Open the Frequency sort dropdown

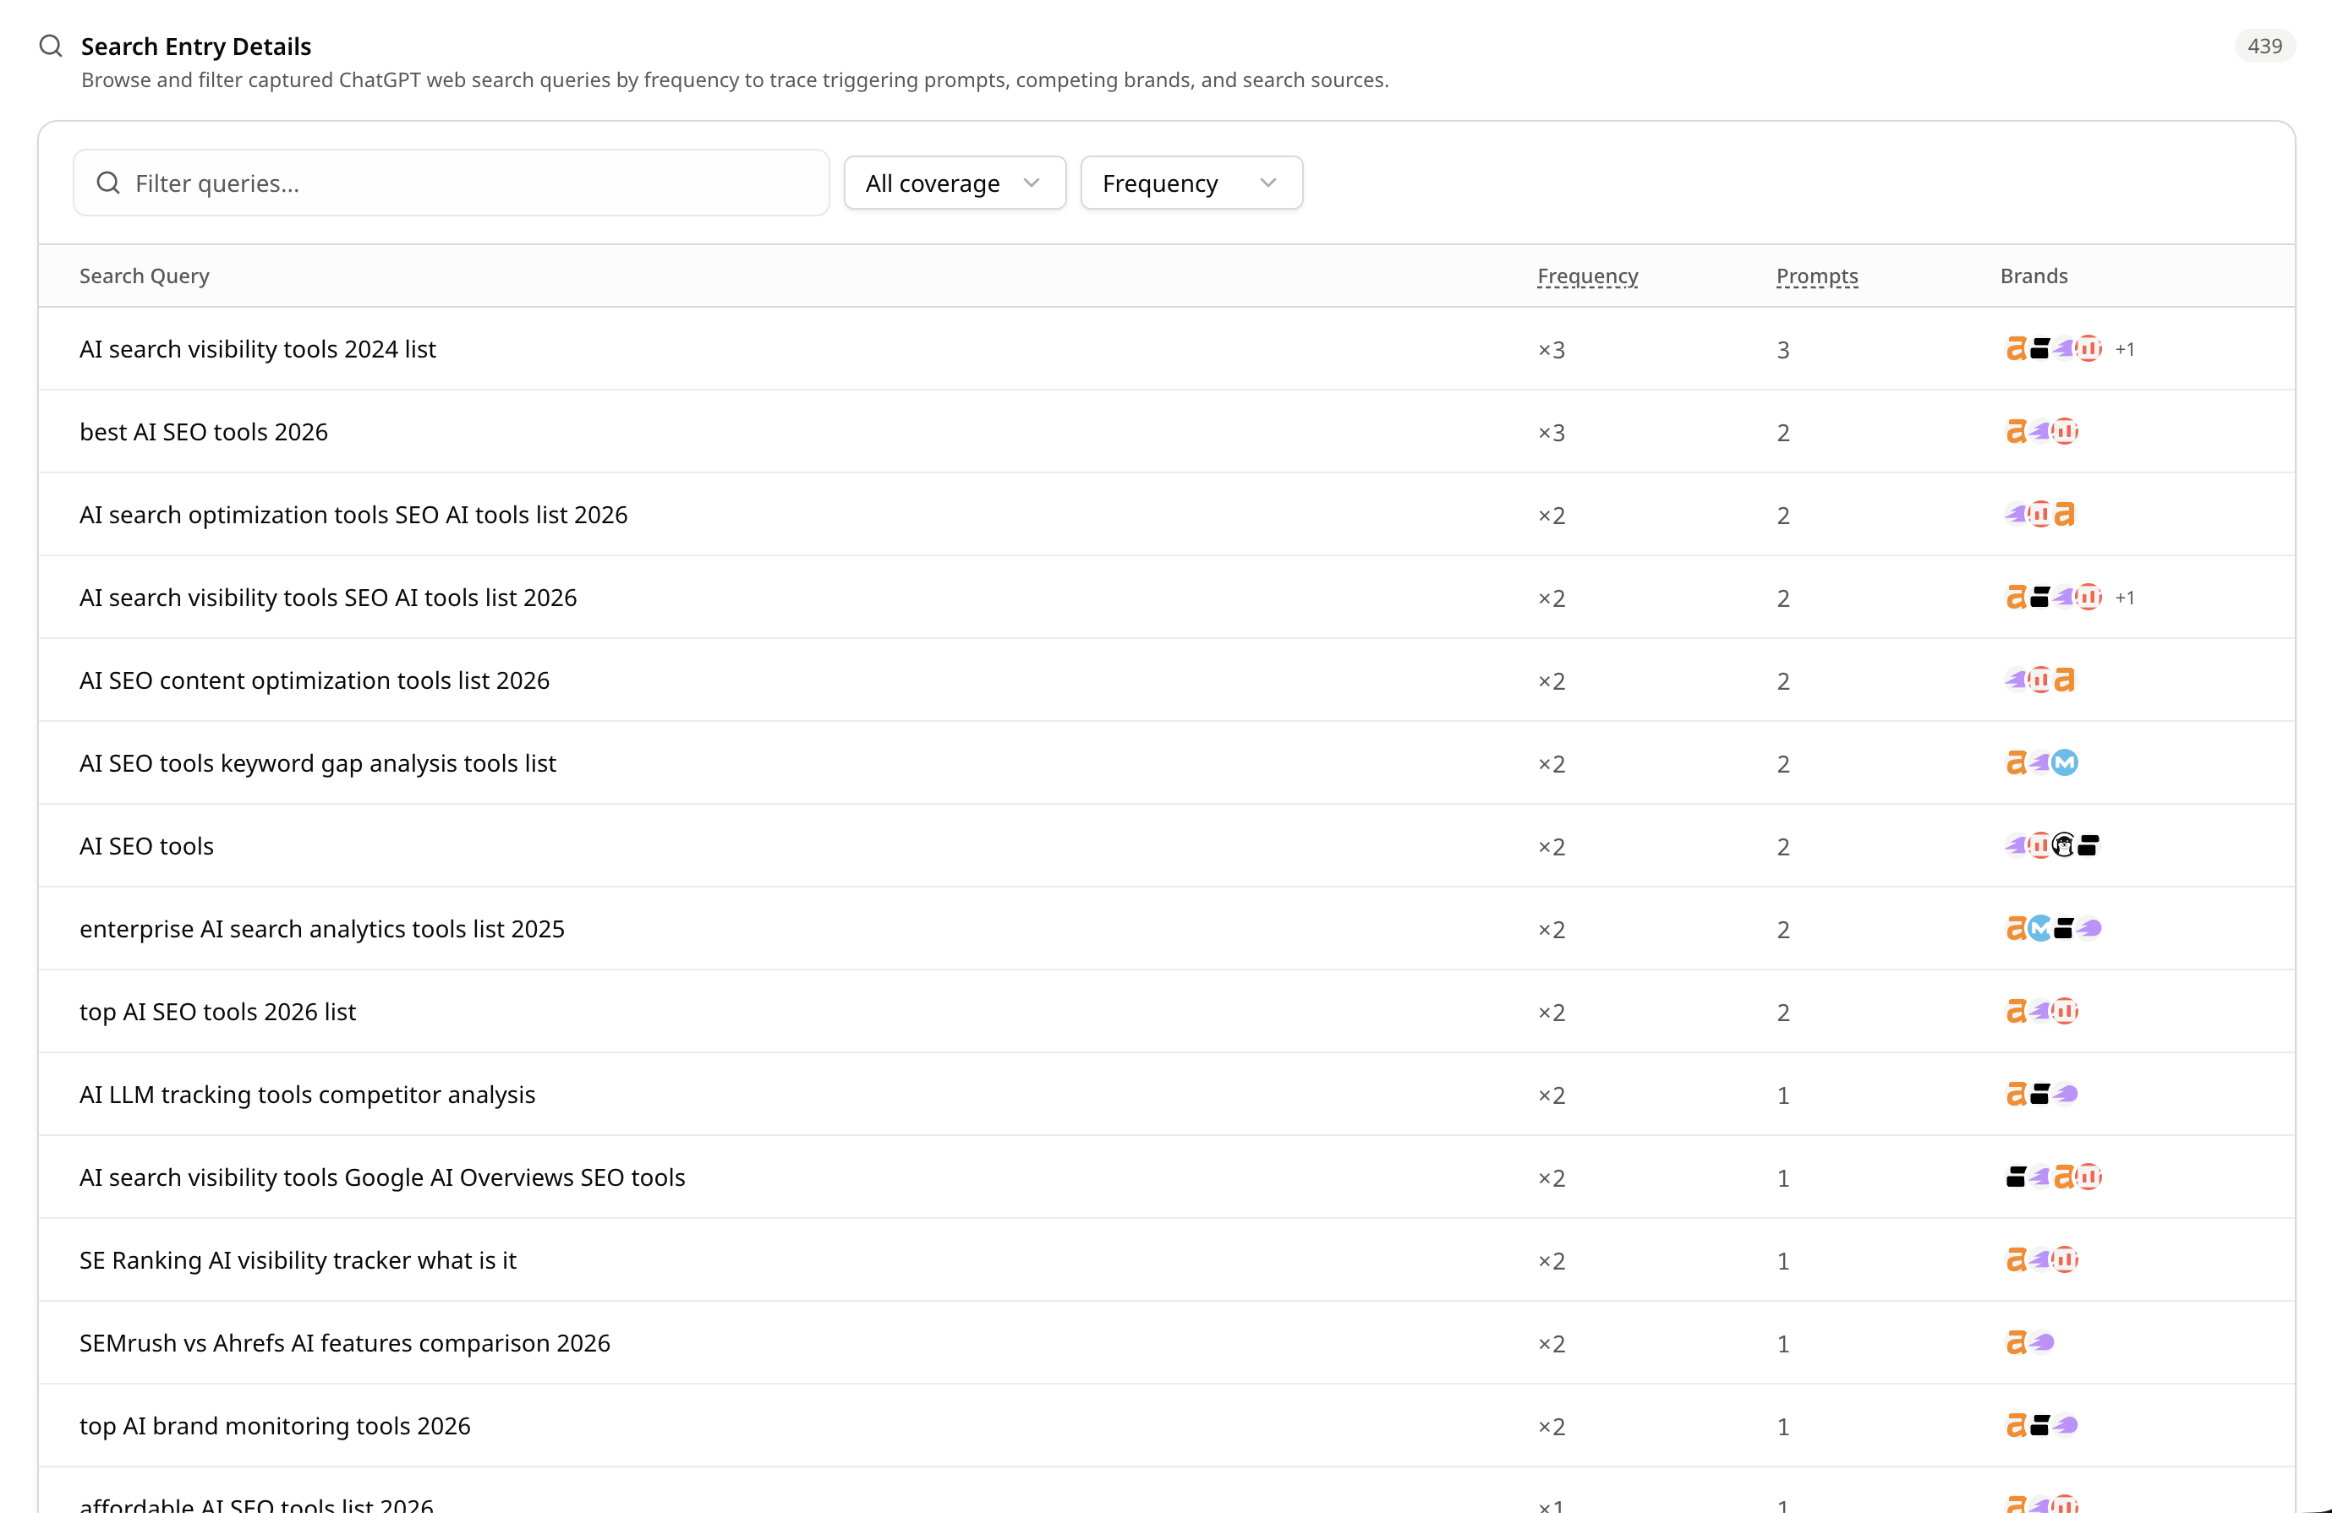1191,183
